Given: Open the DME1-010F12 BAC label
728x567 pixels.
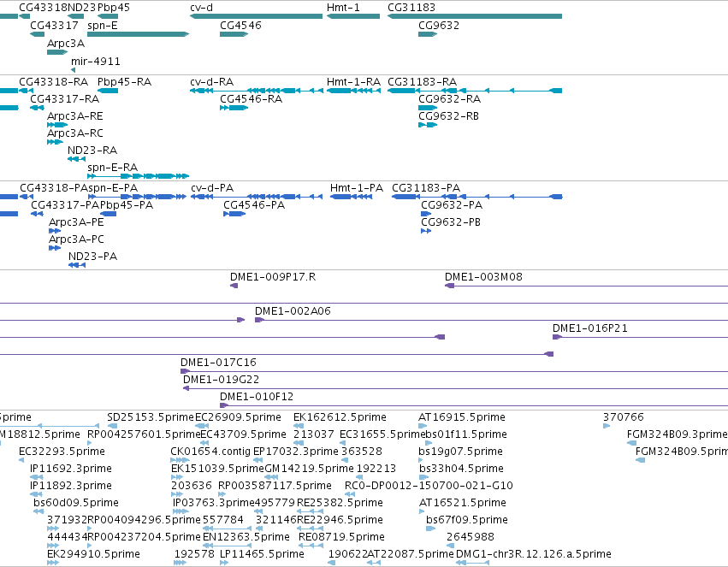Looking at the screenshot, I should click(x=257, y=397).
